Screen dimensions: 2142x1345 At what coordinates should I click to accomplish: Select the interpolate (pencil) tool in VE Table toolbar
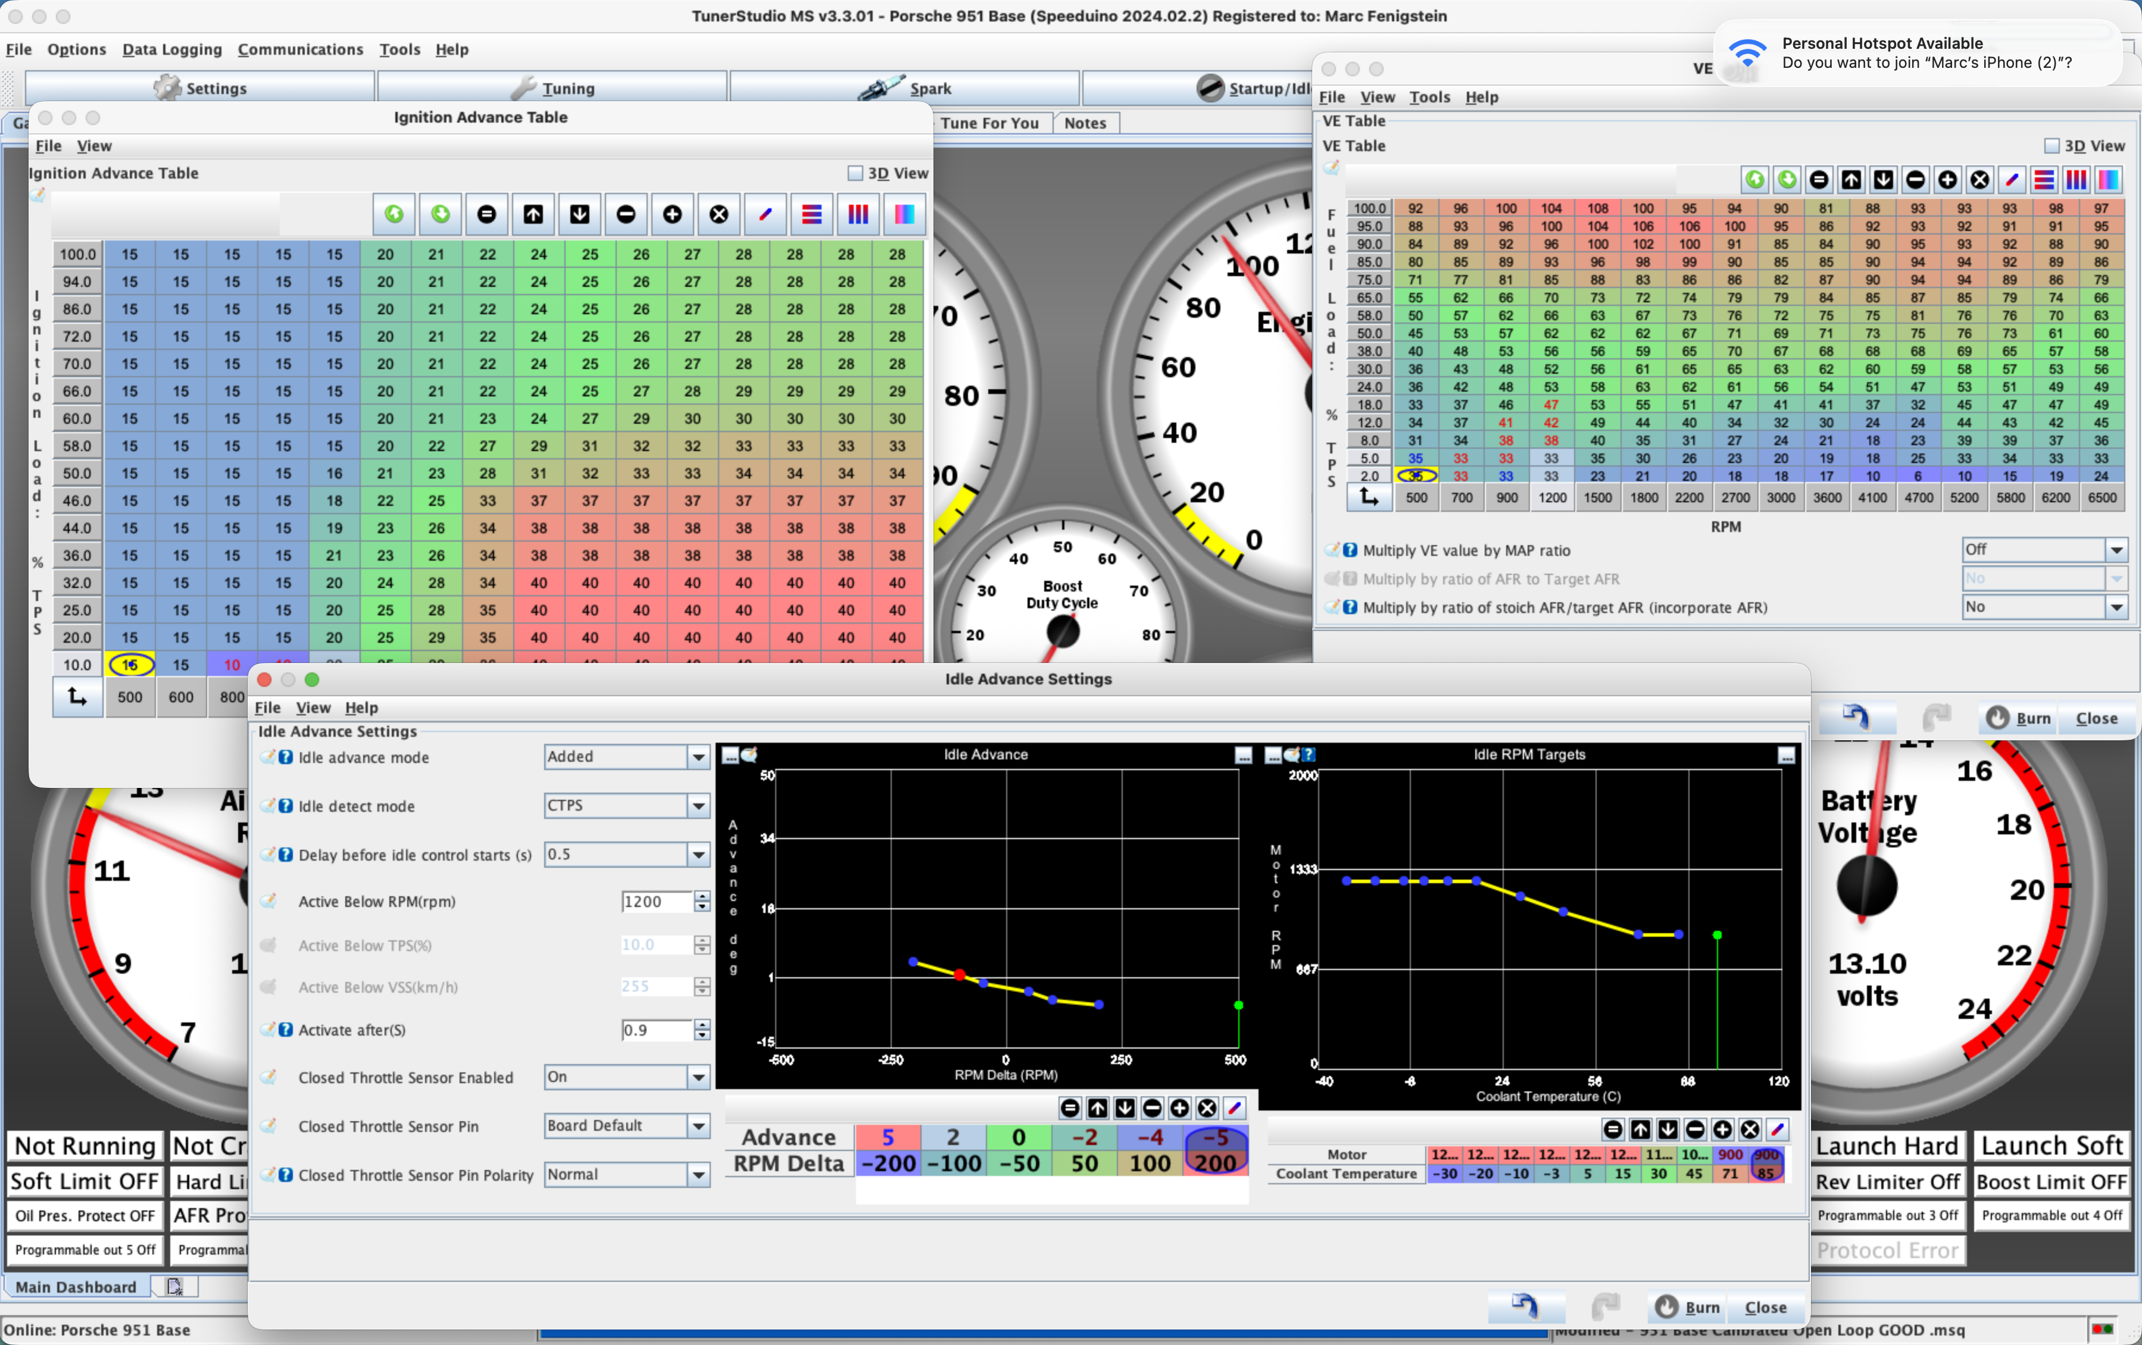2011,180
